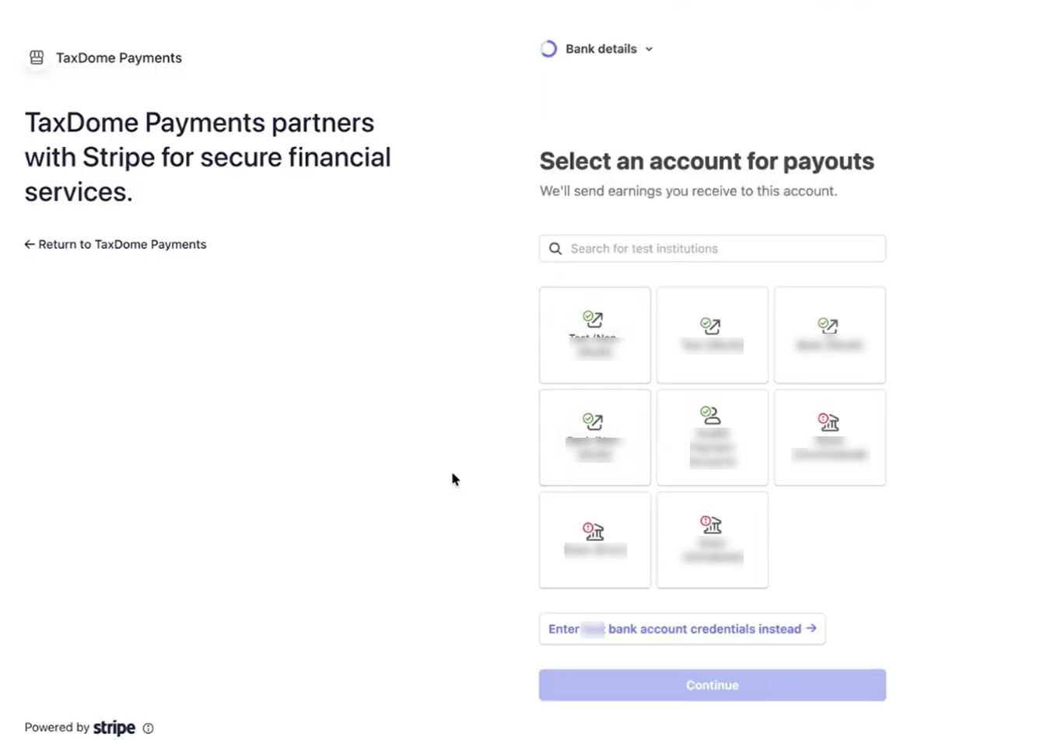Select middle top-row institution tile
This screenshot has height=741, width=1040.
(712, 335)
